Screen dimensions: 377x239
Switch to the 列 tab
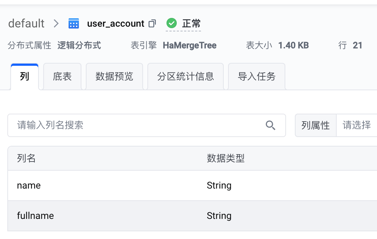pos(25,77)
